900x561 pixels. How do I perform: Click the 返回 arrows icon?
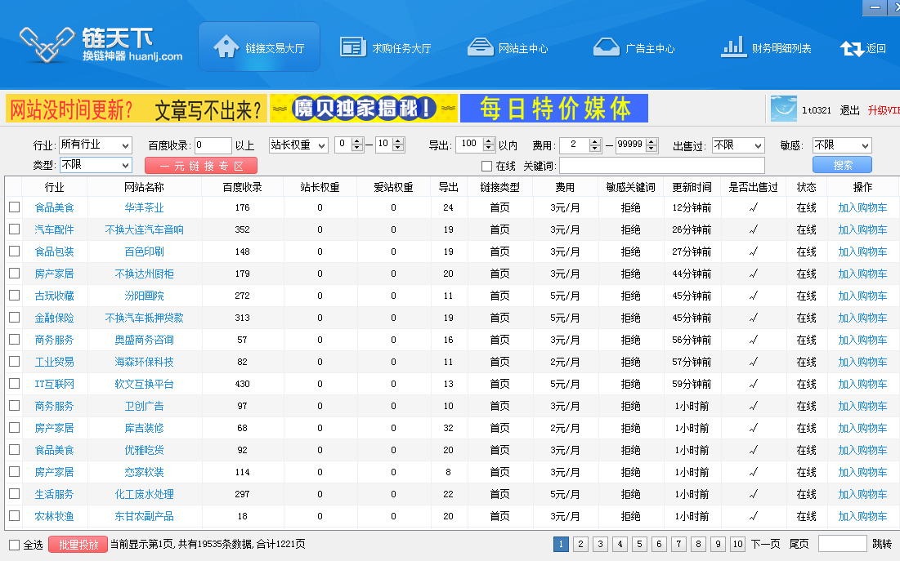[852, 48]
